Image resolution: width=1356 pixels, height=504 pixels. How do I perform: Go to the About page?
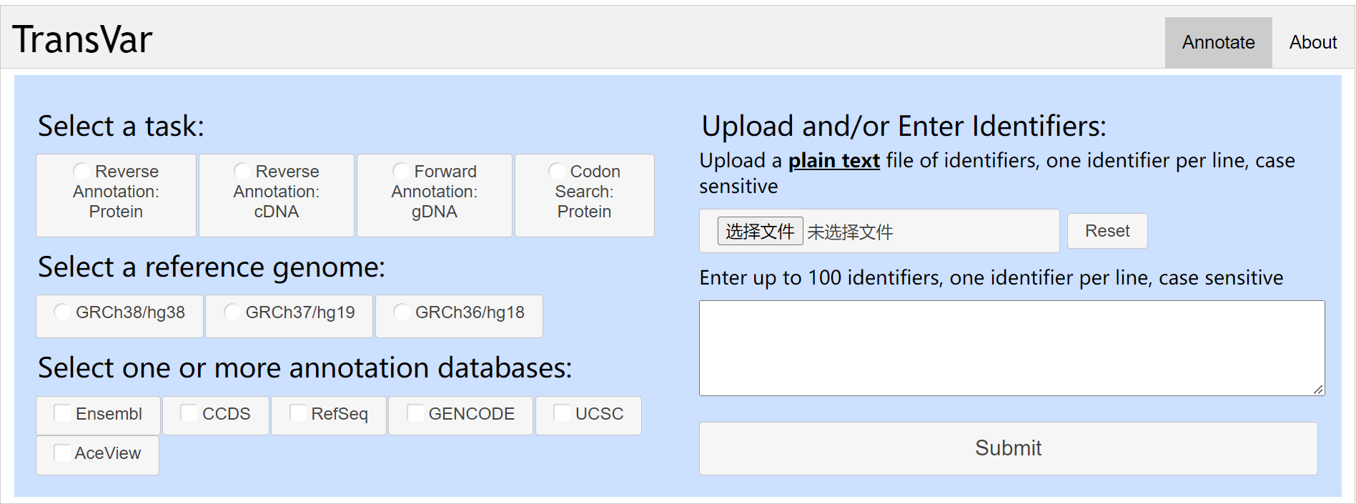[x=1313, y=43]
